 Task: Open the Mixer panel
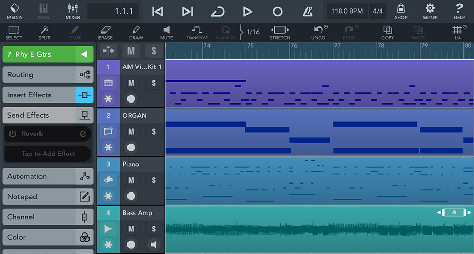coord(73,12)
